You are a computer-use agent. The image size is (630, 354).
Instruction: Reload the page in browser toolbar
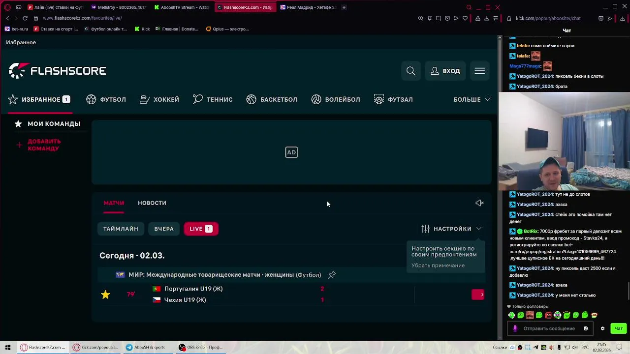point(25,18)
